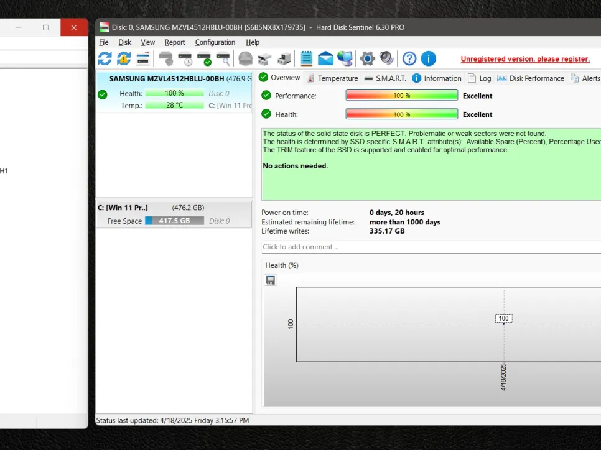Click the 100 data point label on chart
This screenshot has height=450, width=601.
[504, 318]
